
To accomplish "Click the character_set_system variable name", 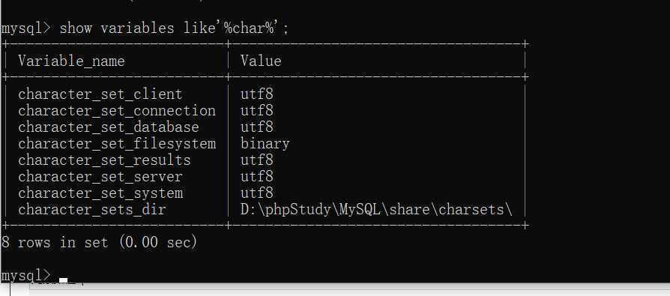I will [100, 193].
